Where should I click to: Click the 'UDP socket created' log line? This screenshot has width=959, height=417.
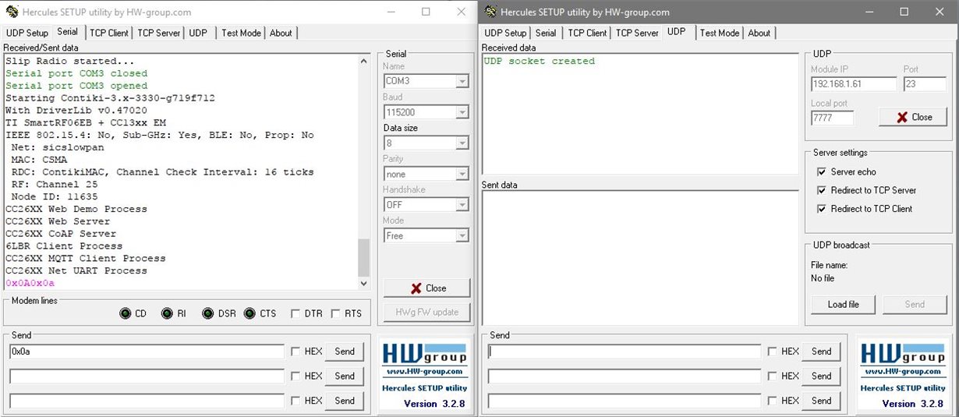click(539, 61)
